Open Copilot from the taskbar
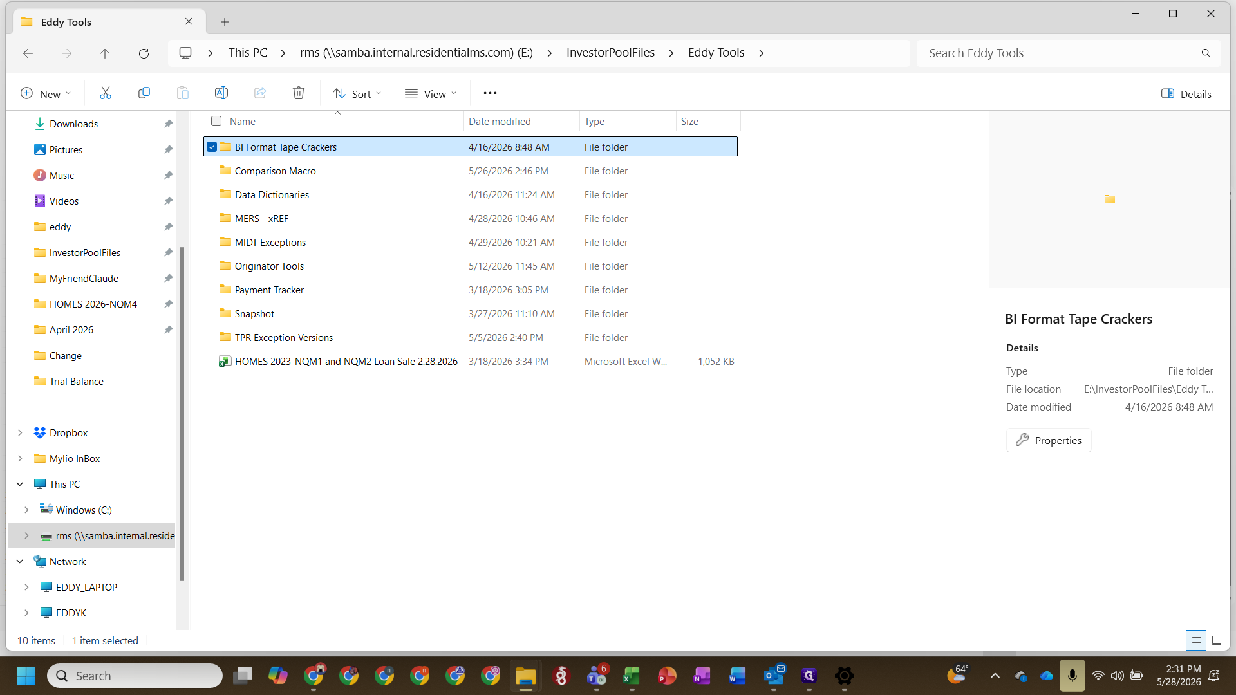1236x695 pixels. pos(278,676)
